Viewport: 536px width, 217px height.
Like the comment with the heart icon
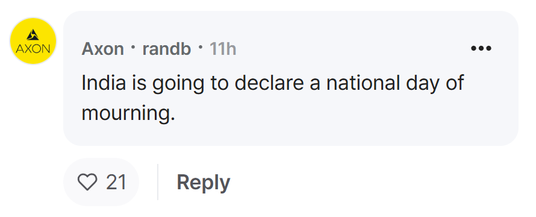click(87, 182)
